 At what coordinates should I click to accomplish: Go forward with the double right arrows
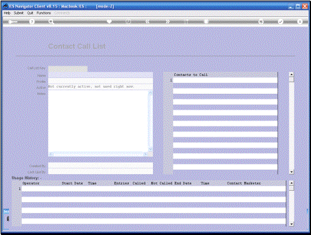click(168, 21)
